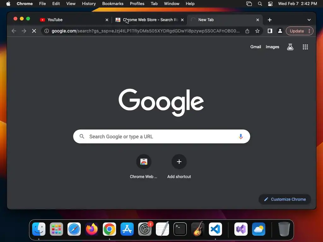Click the share page icon
Image resolution: width=323 pixels, height=242 pixels.
point(247,31)
